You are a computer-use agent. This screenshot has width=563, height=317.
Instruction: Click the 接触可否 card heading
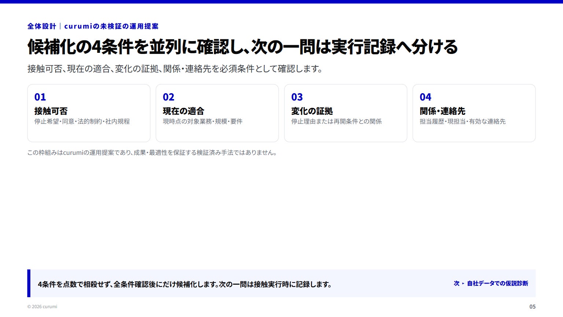point(51,111)
